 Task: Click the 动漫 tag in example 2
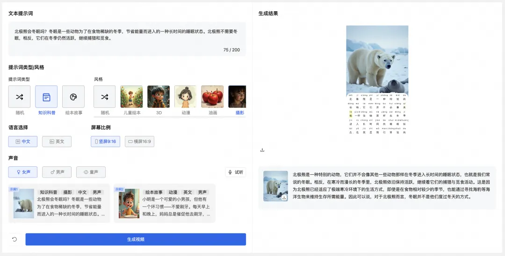click(x=173, y=192)
